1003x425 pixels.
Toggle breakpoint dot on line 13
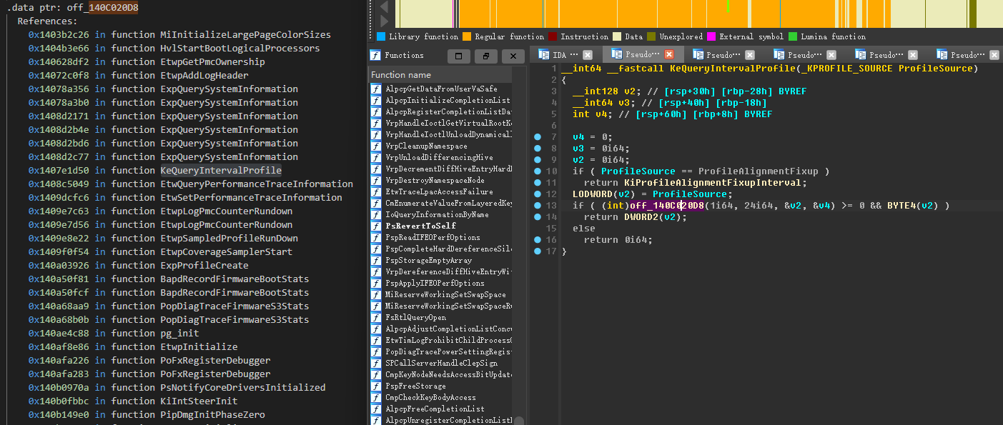coord(537,206)
